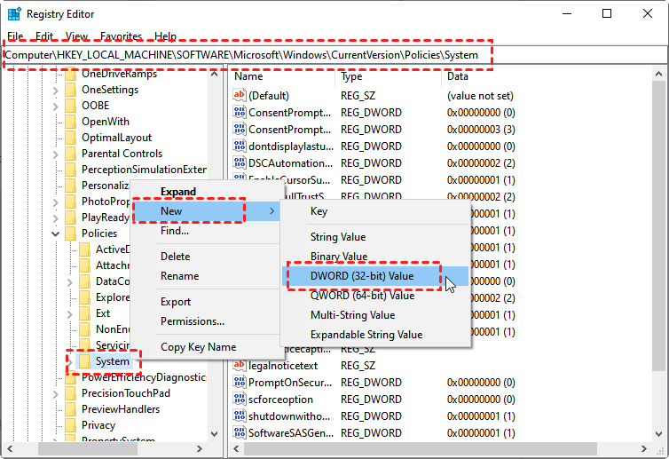Screen dimensions: 669x459
Task: Expand the Ext key under Policies
Action: point(69,313)
